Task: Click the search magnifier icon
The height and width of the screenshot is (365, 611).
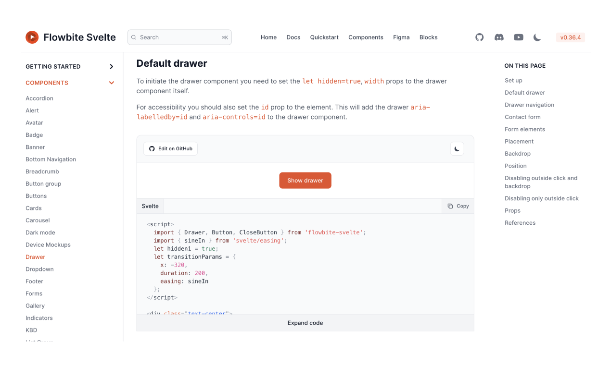Action: 134,37
